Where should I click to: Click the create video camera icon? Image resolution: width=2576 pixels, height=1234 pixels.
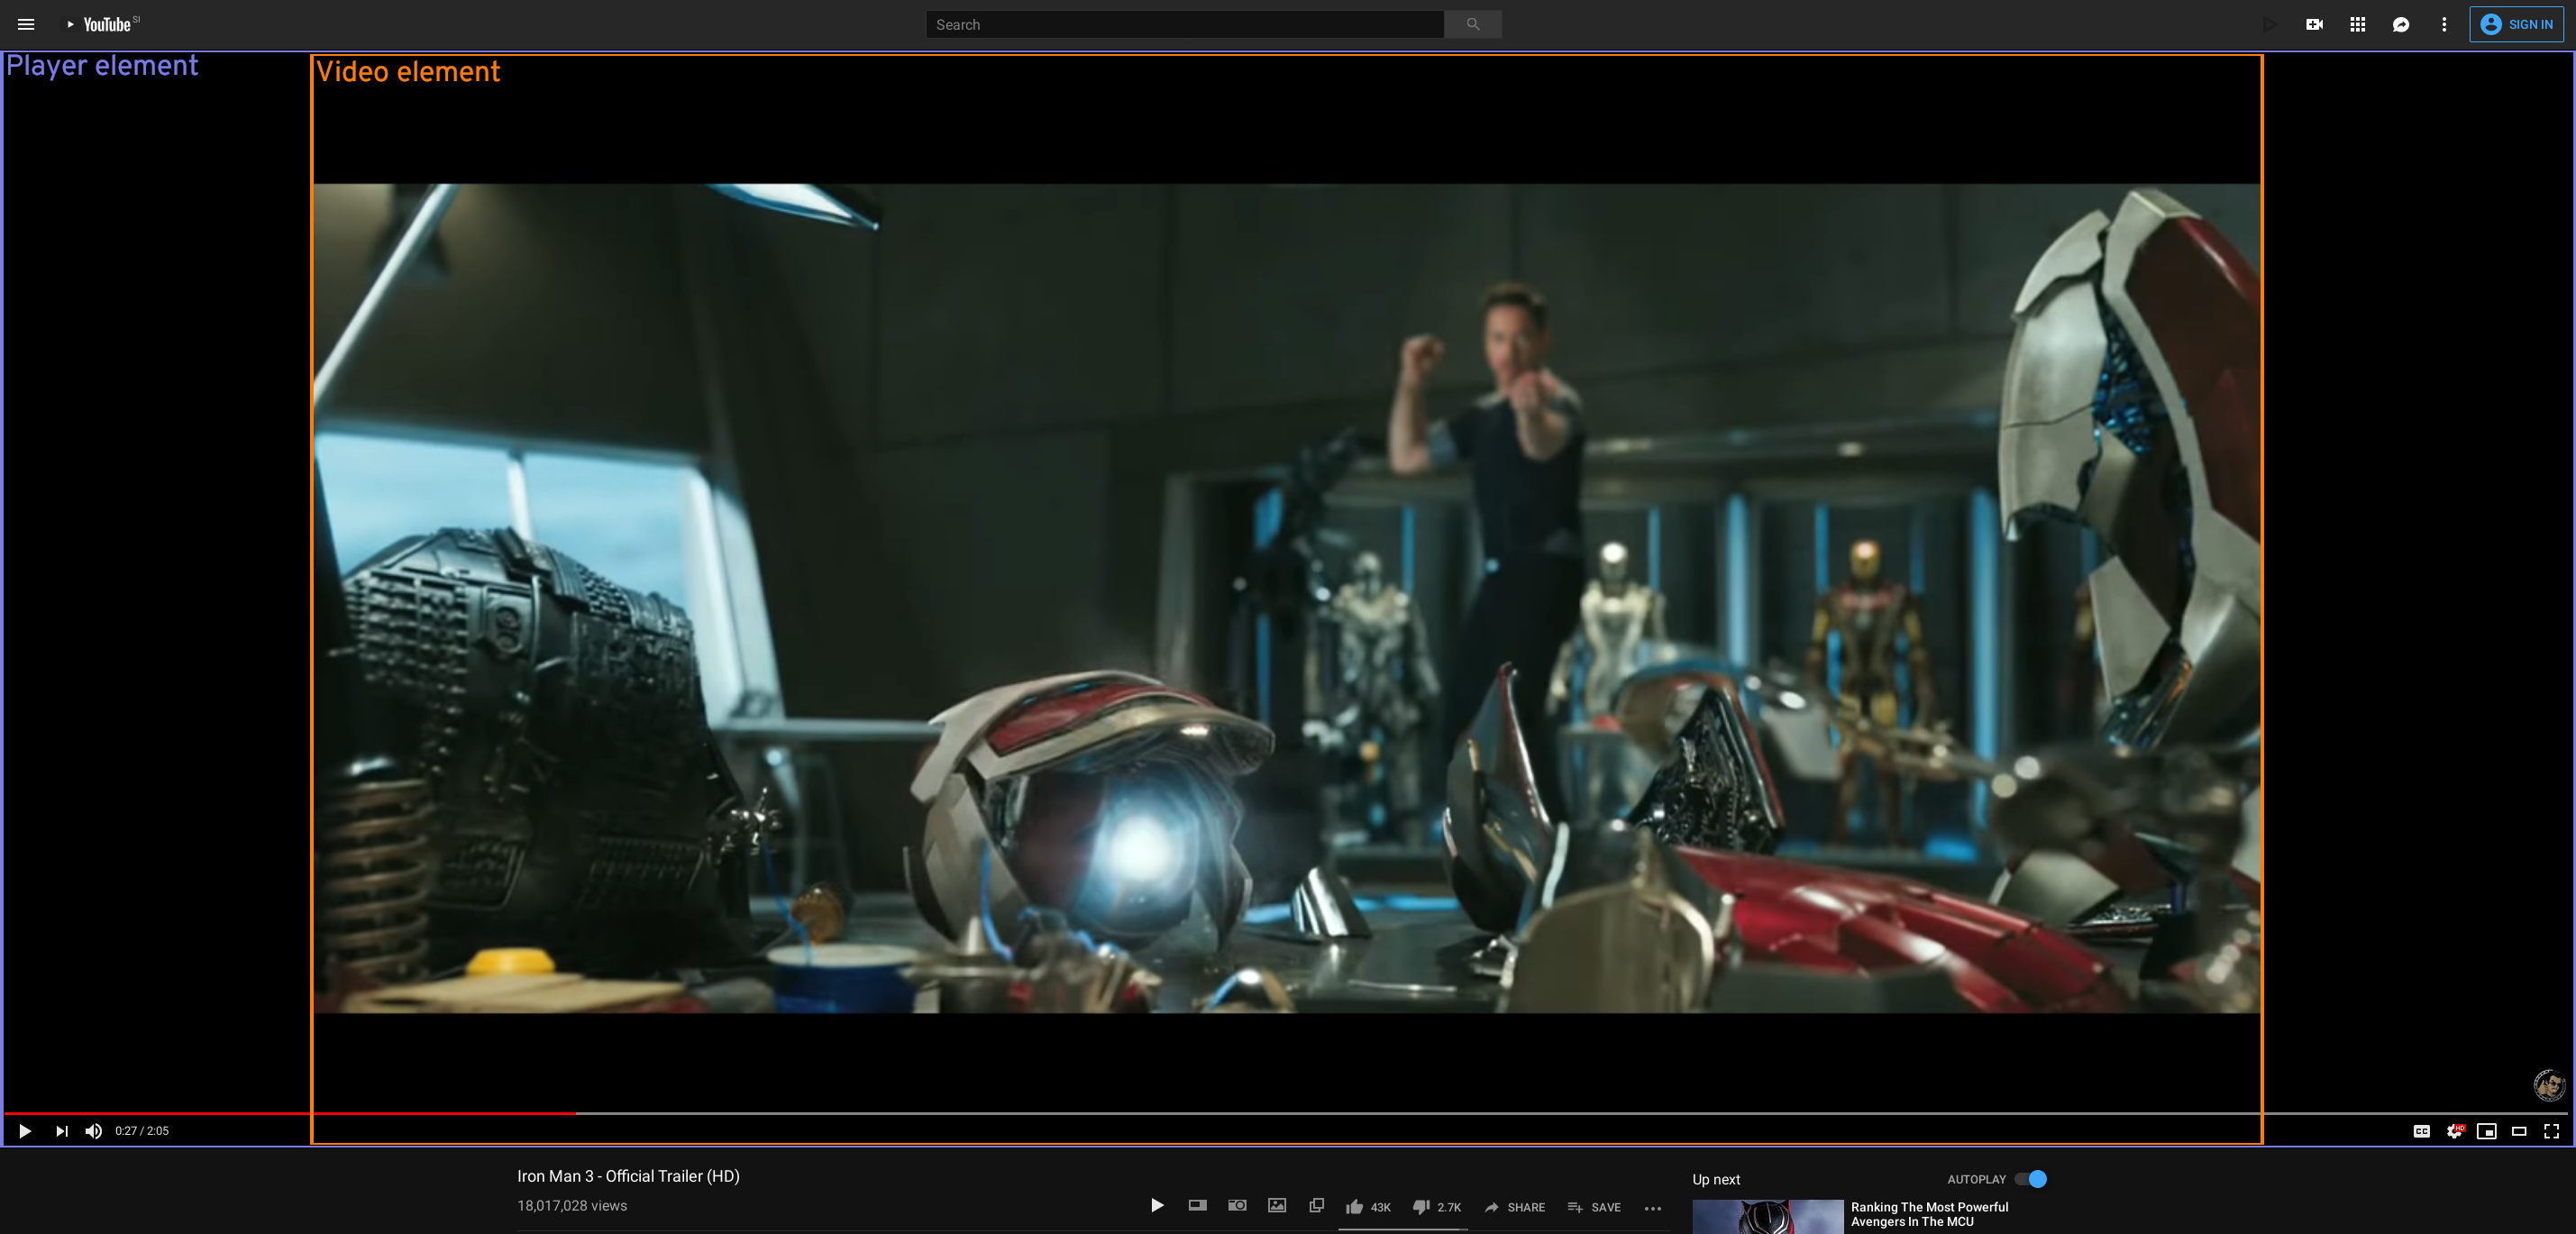click(x=2314, y=24)
